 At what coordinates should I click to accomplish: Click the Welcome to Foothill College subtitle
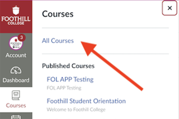click(x=76, y=109)
